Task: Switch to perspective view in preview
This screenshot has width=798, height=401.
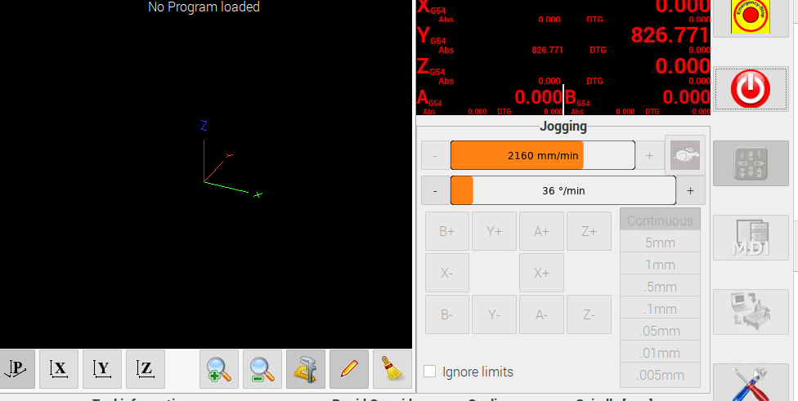Action: [17, 369]
